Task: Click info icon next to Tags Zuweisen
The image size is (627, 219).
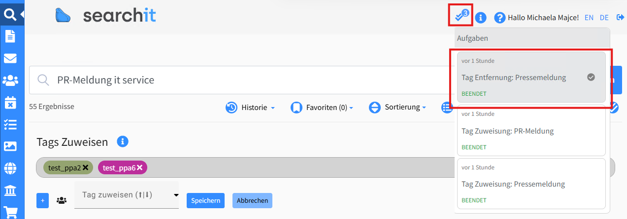Action: pos(123,142)
